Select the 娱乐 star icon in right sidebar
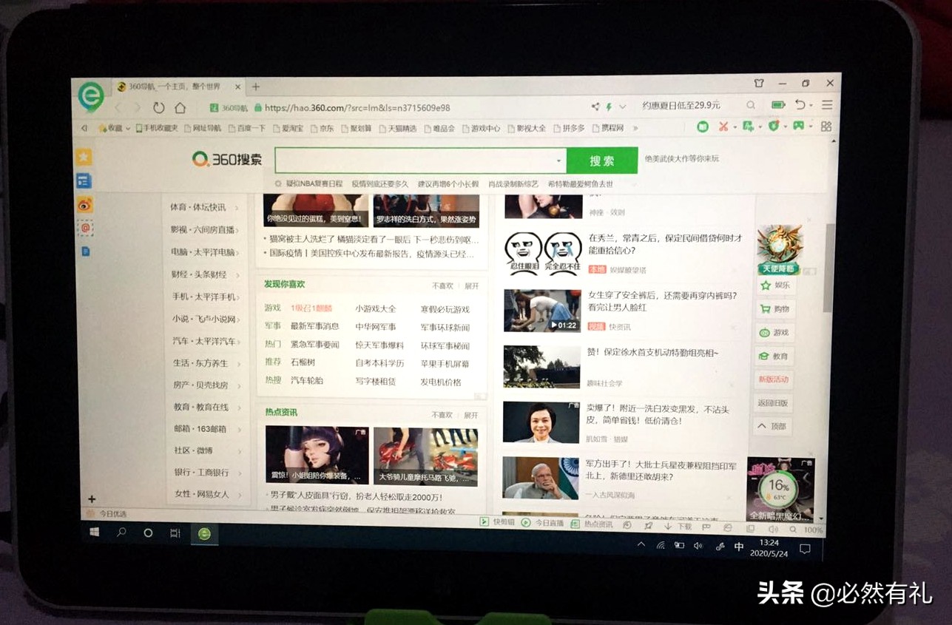The image size is (952, 625). [x=766, y=287]
